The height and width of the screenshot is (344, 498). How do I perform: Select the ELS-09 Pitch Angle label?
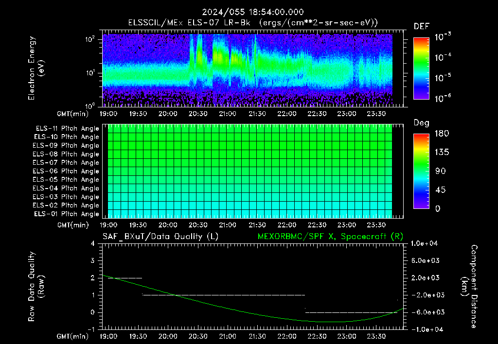click(x=66, y=146)
